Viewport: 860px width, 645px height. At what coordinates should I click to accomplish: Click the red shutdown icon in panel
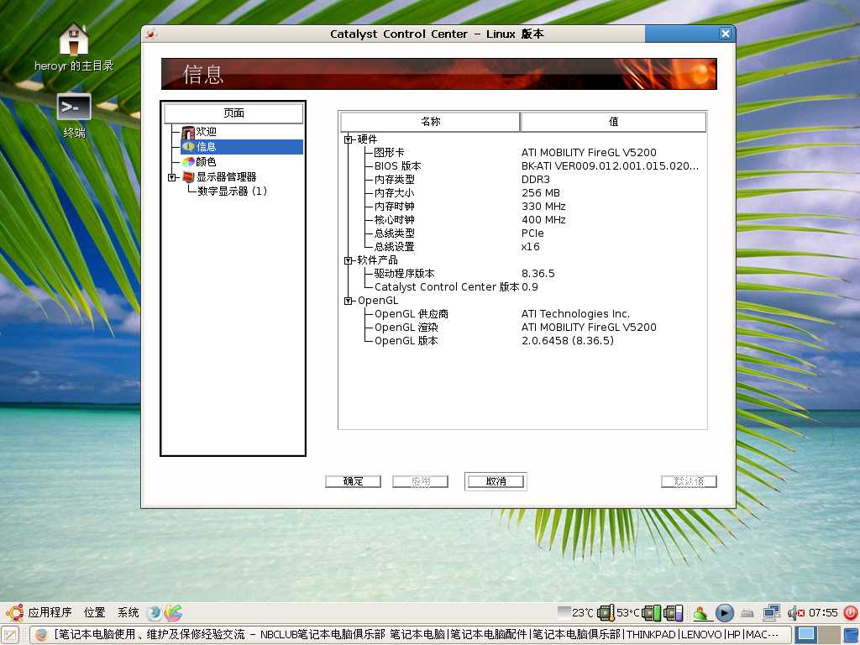[x=850, y=613]
